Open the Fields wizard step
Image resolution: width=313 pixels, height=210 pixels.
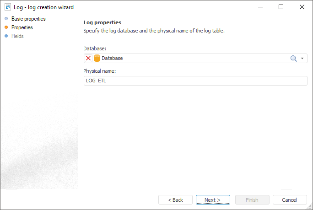[17, 36]
